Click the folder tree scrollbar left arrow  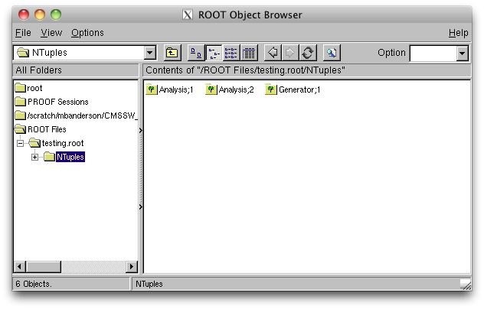tap(20, 266)
